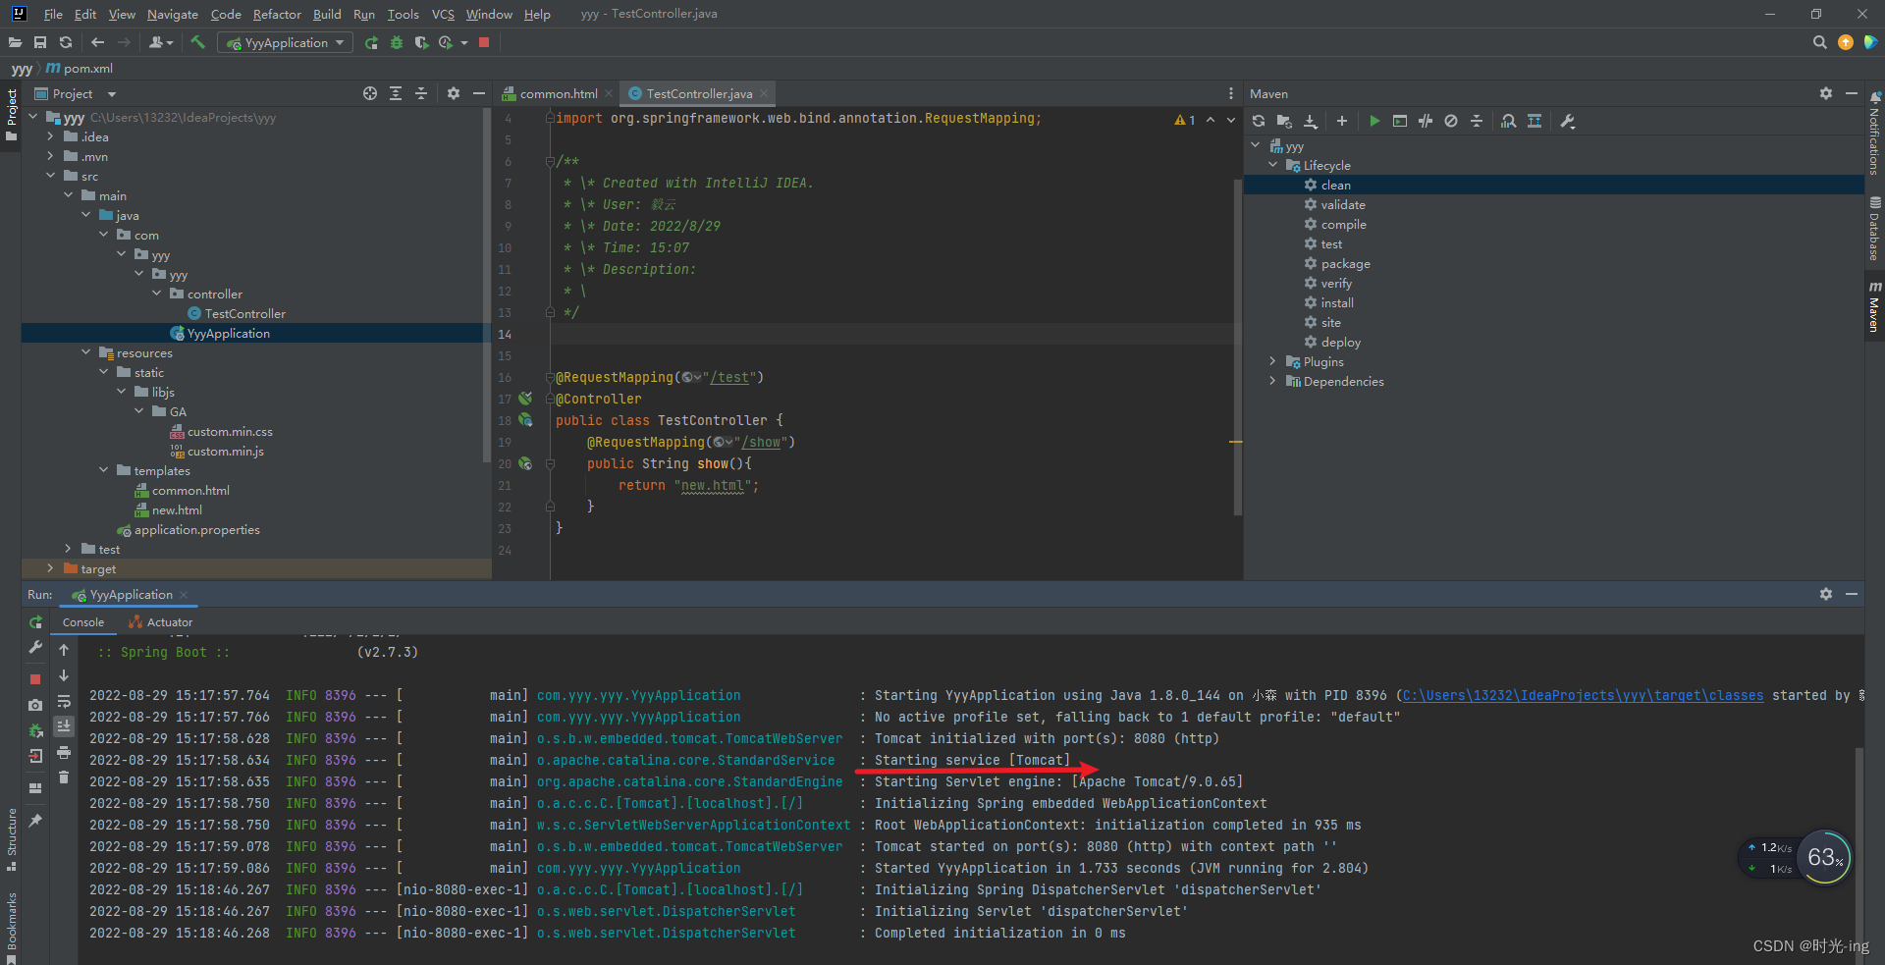1885x965 pixels.
Task: Open Maven panel gear options
Action: [x=1825, y=93]
